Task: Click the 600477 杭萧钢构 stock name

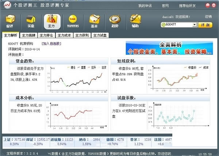Action: tap(20, 44)
